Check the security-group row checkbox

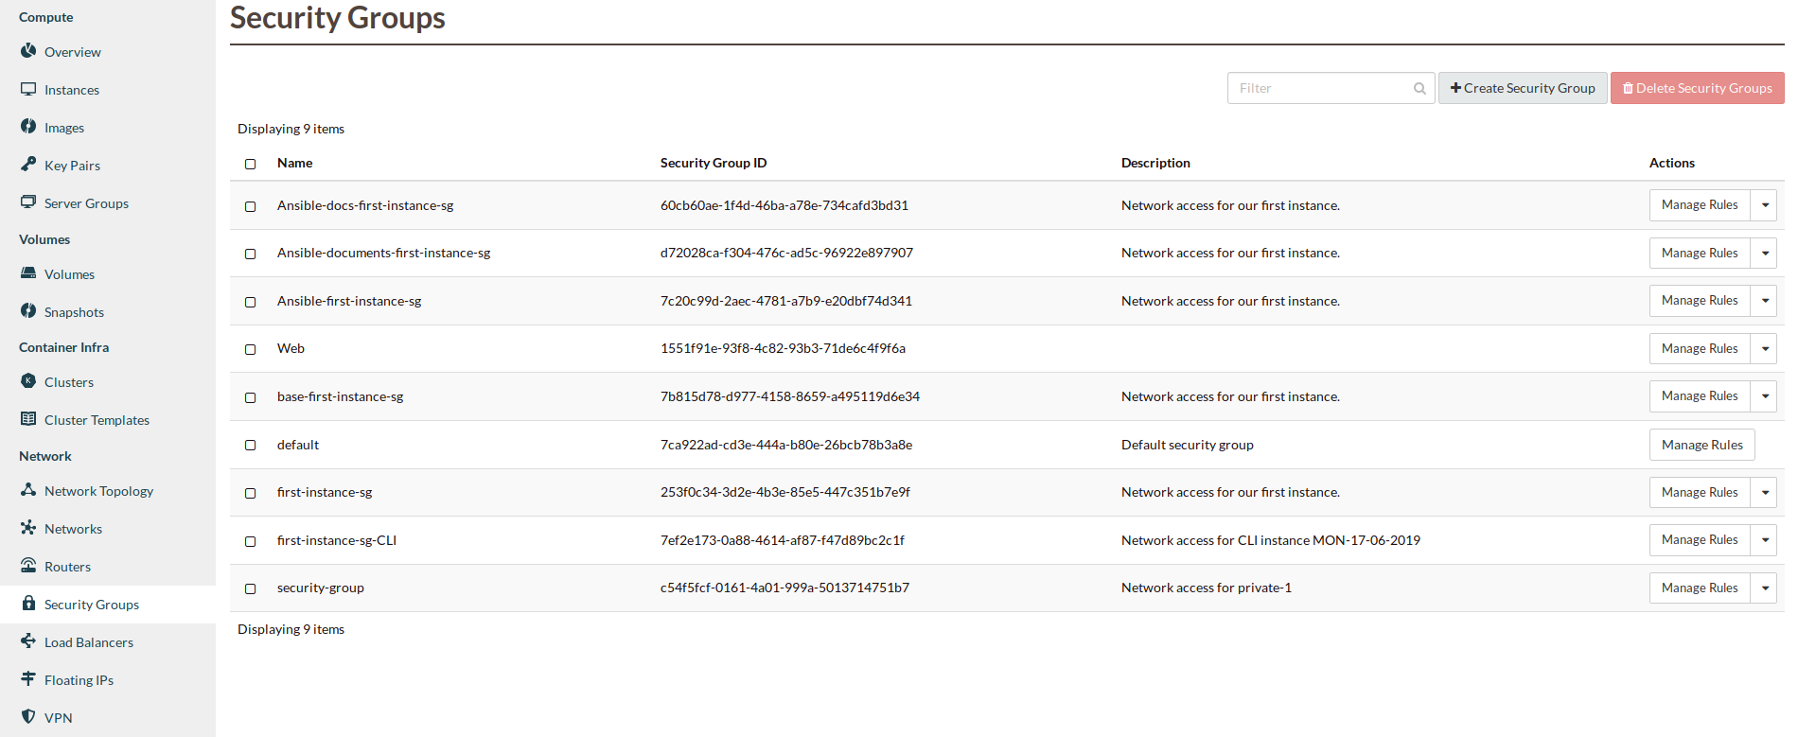(x=251, y=588)
